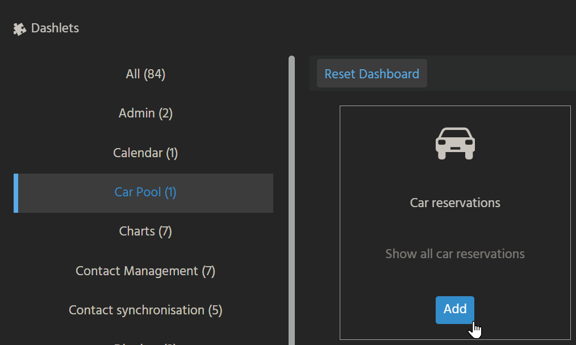
Task: Click the blue highlight bar beside Car Pool
Action: click(x=16, y=193)
